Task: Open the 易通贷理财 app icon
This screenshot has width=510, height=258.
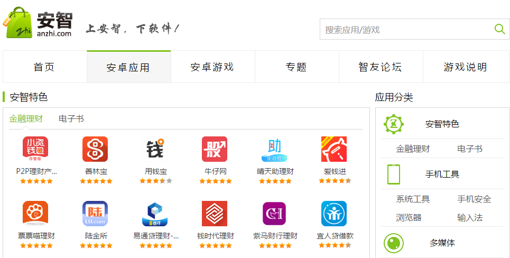Action: pyautogui.click(x=155, y=214)
